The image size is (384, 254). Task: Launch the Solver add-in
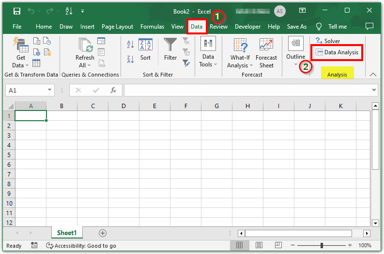tap(328, 41)
